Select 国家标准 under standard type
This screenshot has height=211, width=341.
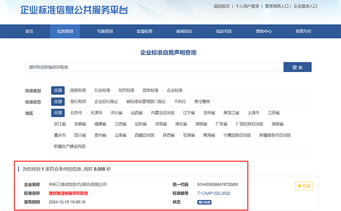78,90
